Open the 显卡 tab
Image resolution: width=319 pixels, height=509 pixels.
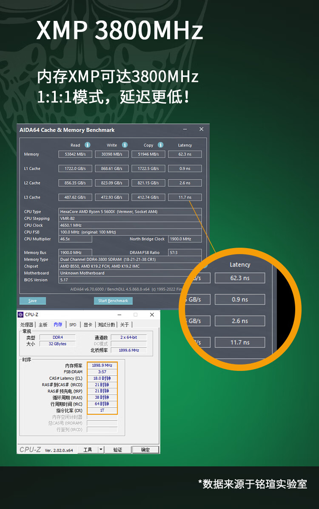tap(88, 325)
